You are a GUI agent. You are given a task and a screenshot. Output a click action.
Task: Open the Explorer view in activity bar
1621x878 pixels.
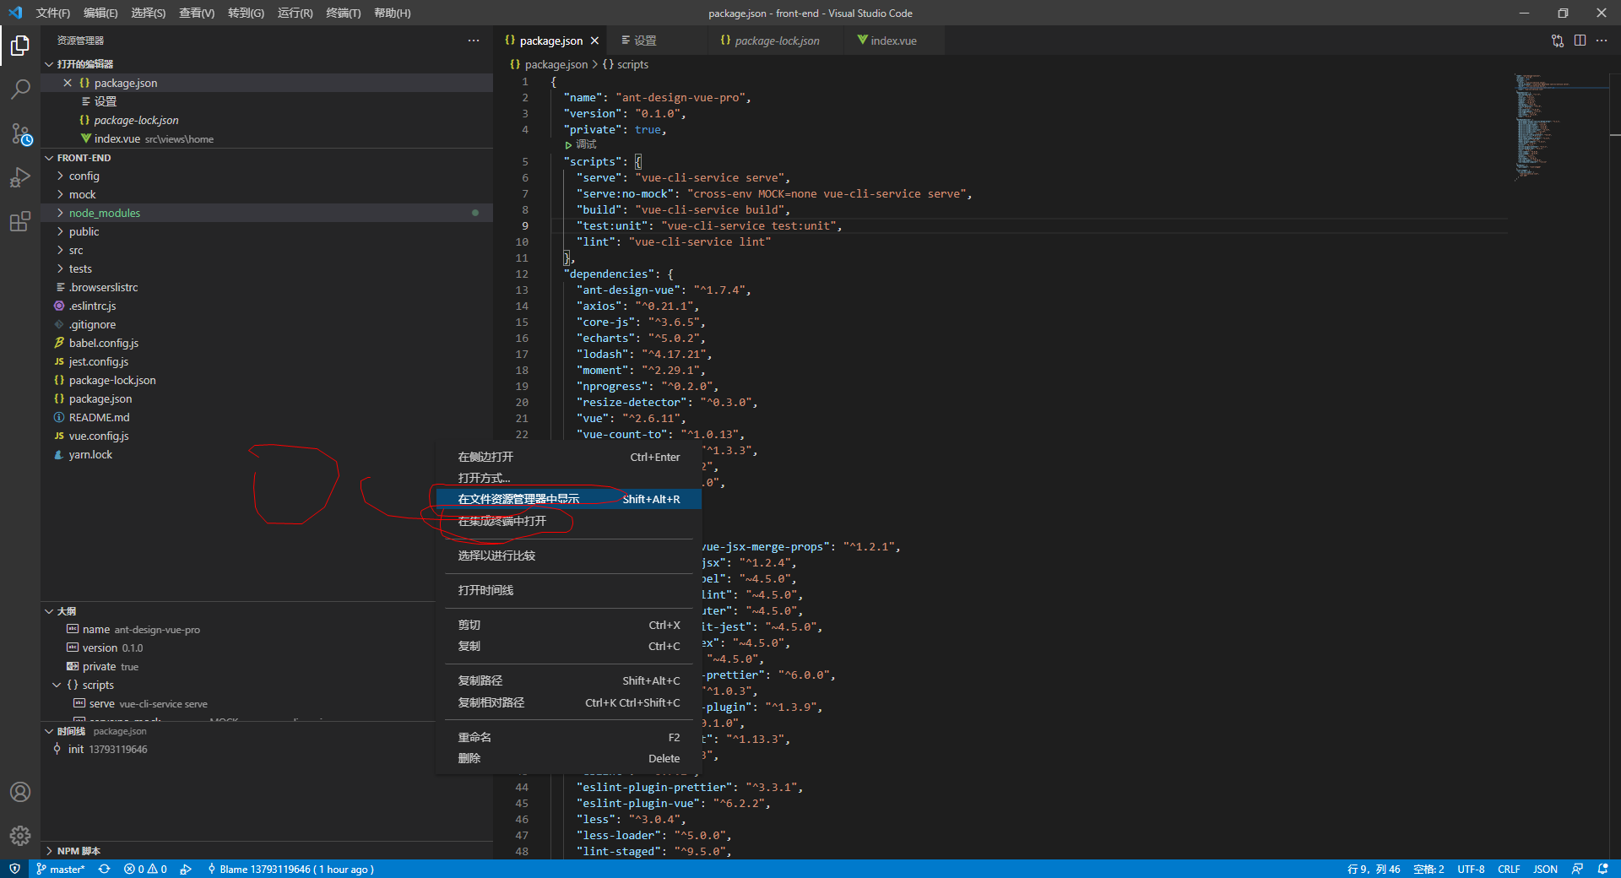pyautogui.click(x=20, y=46)
